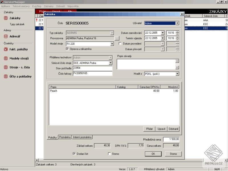Click Přidat button below items list

149,129
